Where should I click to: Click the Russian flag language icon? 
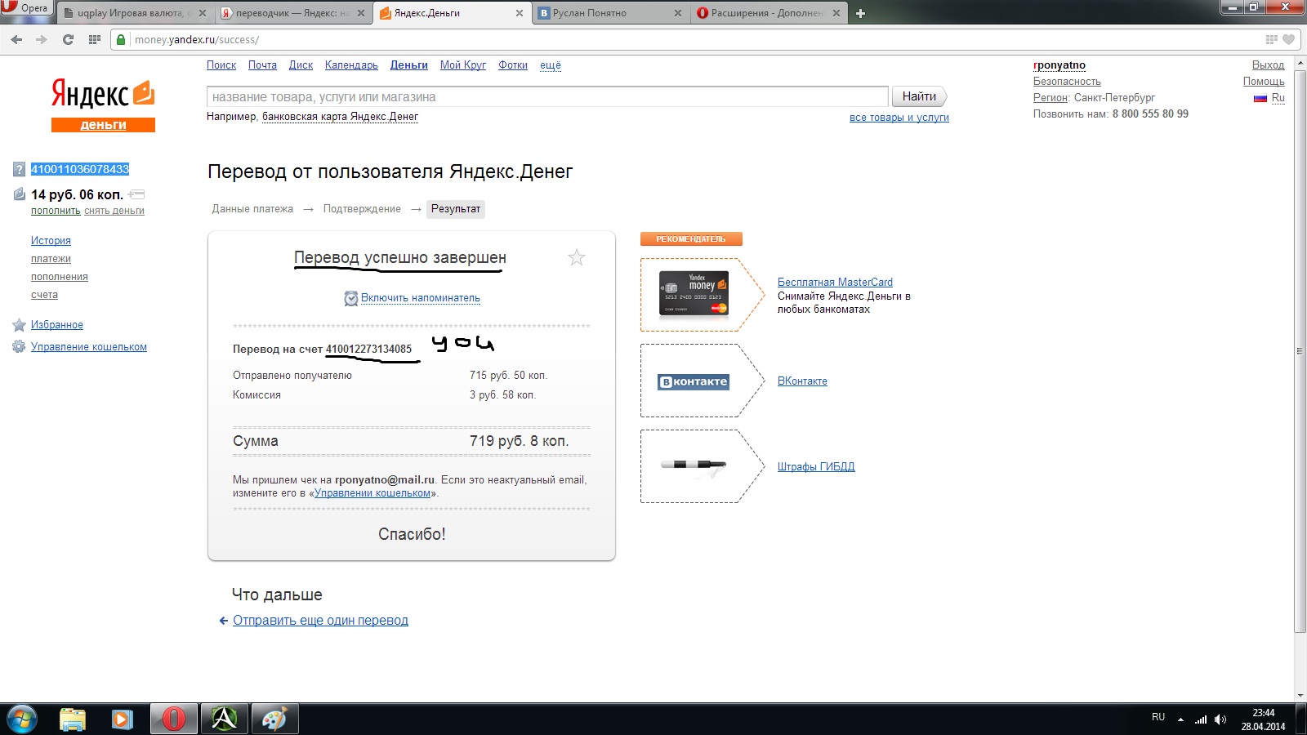pyautogui.click(x=1260, y=98)
